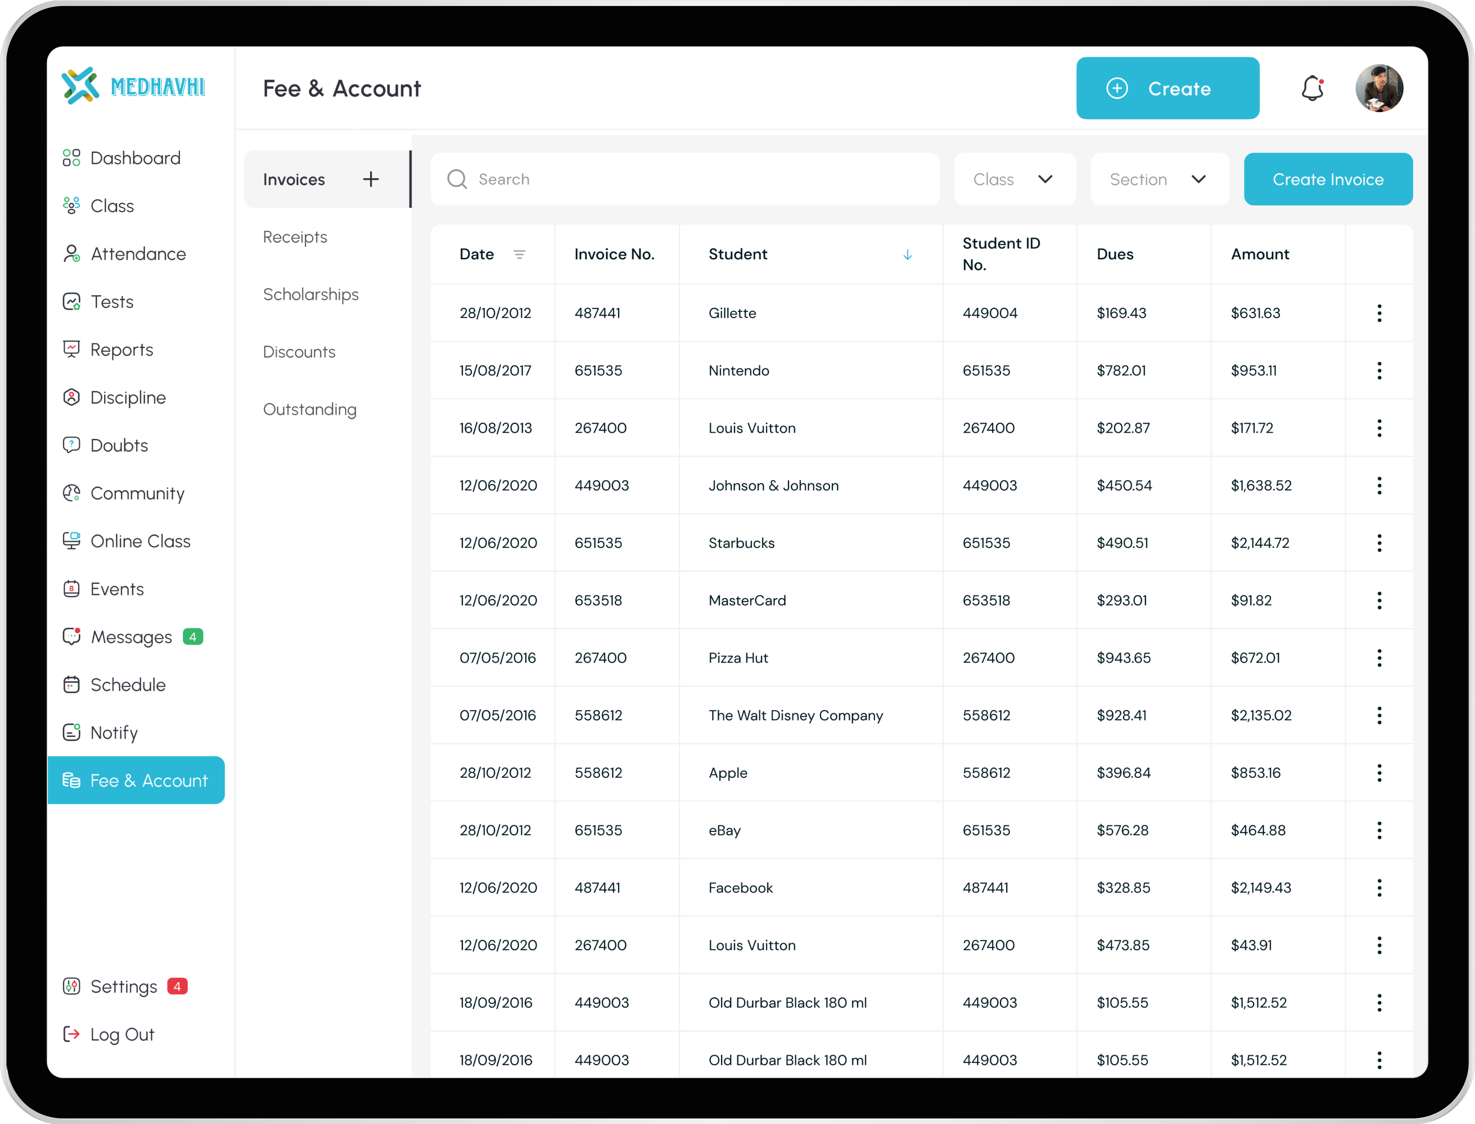Open the profile picture in top right
The image size is (1475, 1124).
pyautogui.click(x=1379, y=88)
